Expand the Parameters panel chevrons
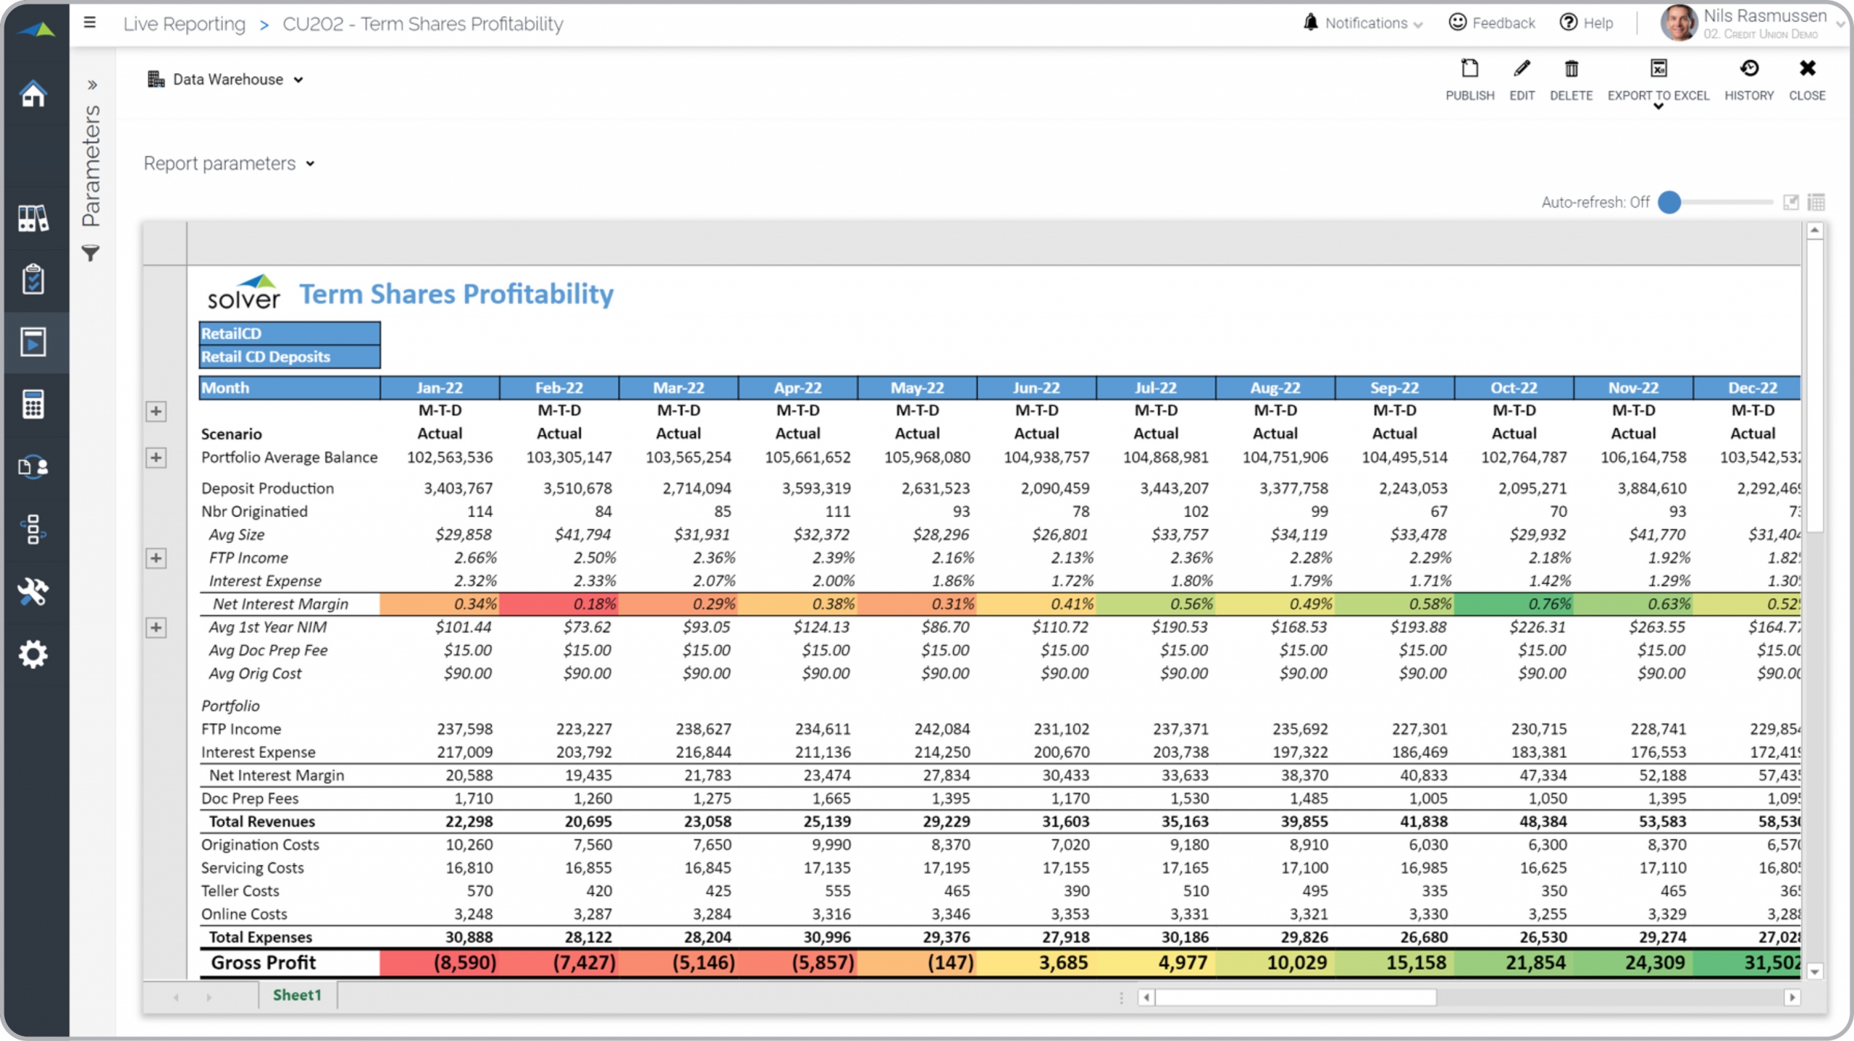 [92, 85]
